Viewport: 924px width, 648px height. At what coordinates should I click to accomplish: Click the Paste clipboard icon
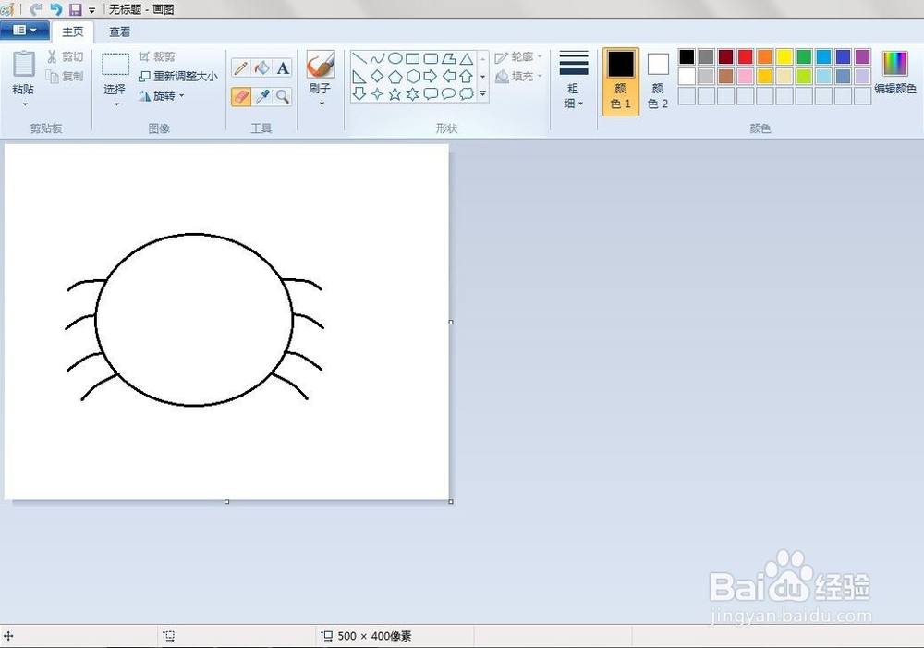click(x=24, y=64)
